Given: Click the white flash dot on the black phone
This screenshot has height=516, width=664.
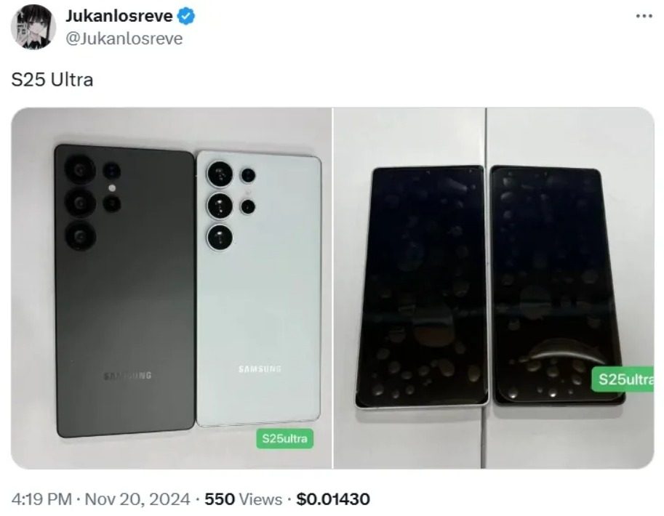Looking at the screenshot, I should [x=112, y=188].
